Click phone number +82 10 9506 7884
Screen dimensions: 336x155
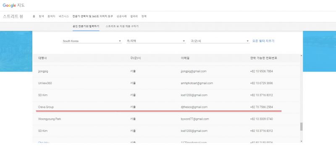pyautogui.click(x=261, y=71)
